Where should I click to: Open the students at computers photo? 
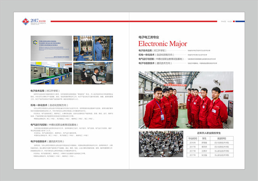click(x=93, y=73)
